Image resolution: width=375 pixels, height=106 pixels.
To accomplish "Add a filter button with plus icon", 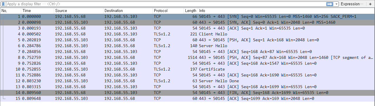I will pos(370,4).
